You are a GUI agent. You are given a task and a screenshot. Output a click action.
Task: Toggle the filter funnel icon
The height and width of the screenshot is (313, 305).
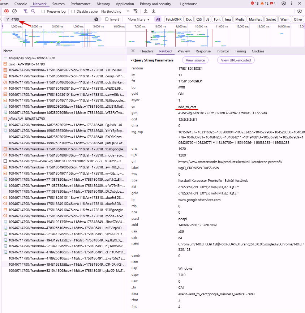(x=25, y=11)
